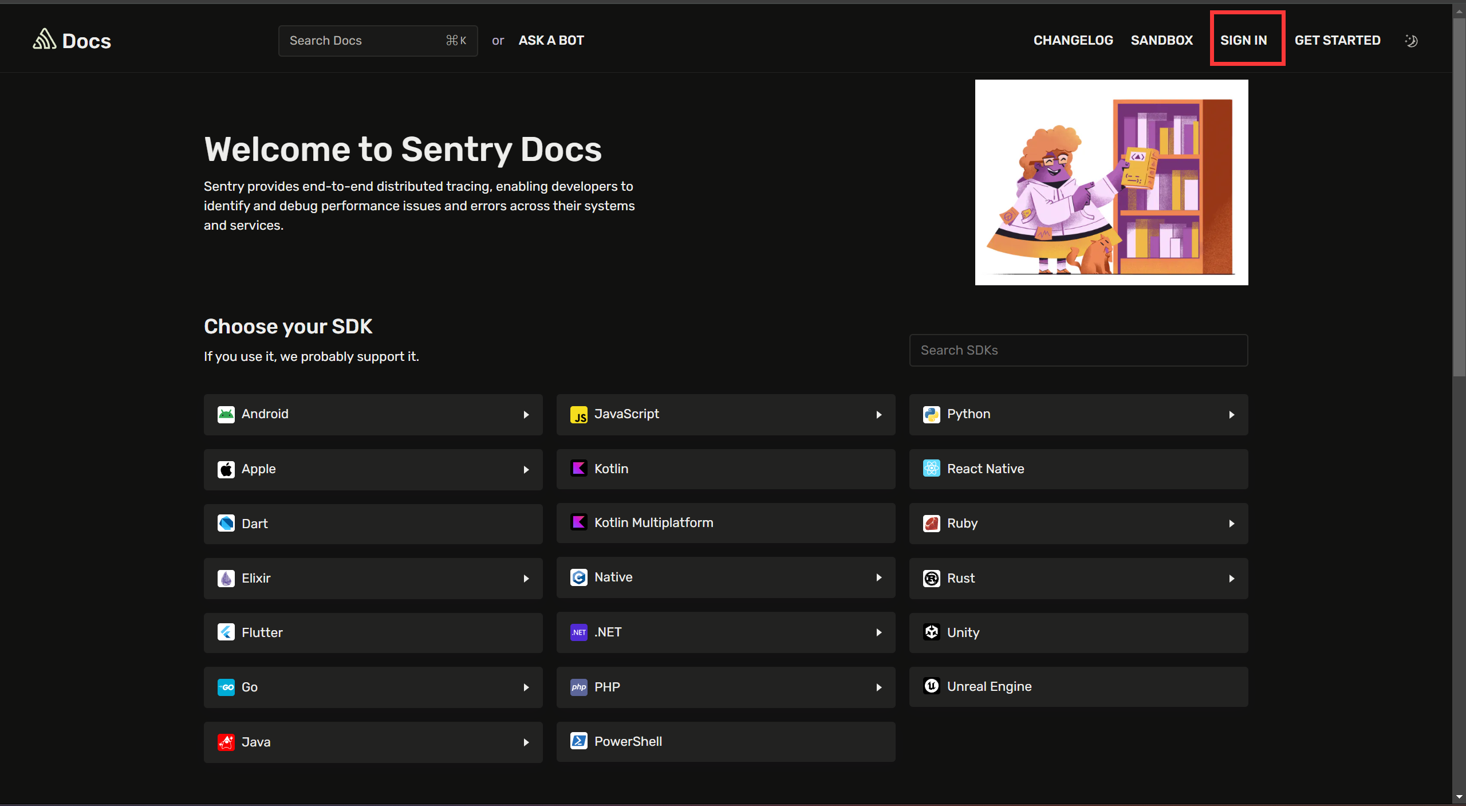Expand the Kotlin Multiplatform card arrow
The image size is (1466, 806).
coord(878,523)
